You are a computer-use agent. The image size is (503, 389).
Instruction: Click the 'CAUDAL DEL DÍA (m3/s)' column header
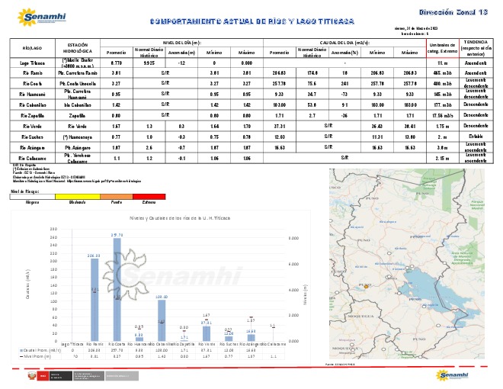344,43
